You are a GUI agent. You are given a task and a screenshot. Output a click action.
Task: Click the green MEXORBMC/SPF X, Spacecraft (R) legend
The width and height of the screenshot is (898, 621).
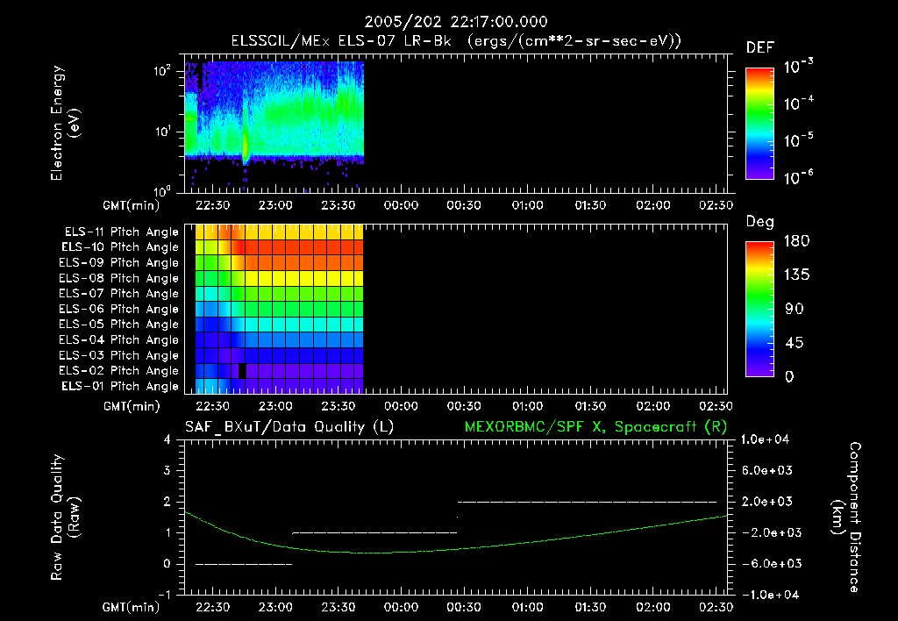coord(595,427)
